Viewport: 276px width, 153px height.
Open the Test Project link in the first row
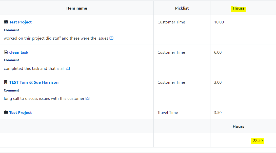point(20,22)
